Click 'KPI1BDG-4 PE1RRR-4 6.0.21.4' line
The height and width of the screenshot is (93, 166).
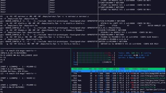[113, 39]
